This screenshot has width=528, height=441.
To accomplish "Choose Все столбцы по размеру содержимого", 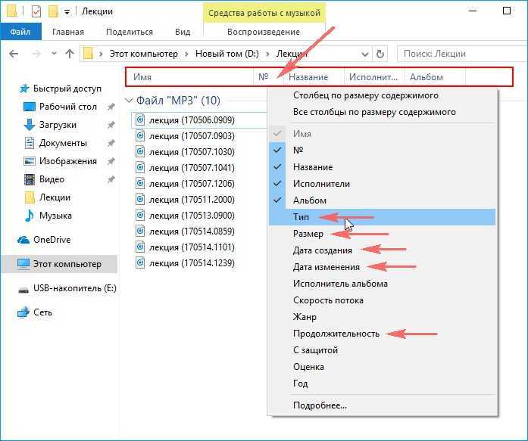I will (383, 112).
